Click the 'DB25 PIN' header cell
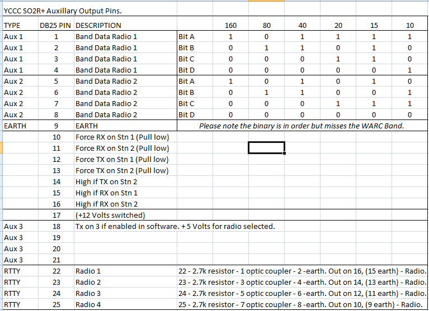The width and height of the screenshot is (429, 311). point(56,25)
